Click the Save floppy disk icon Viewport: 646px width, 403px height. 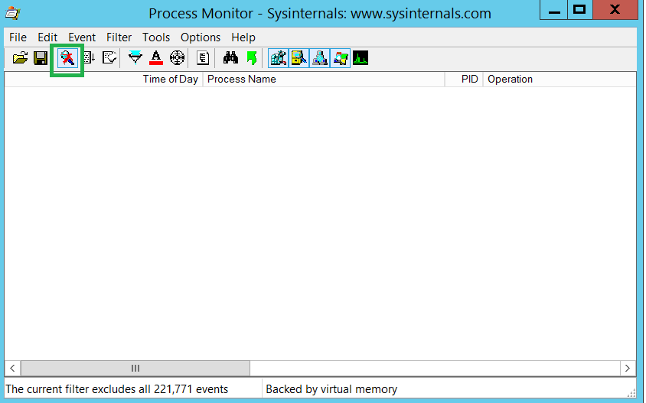point(41,58)
